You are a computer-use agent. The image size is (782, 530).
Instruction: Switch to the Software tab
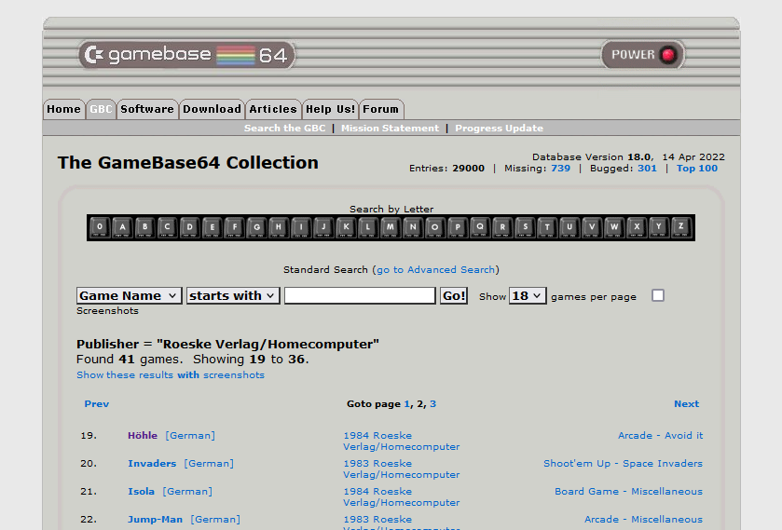tap(147, 109)
